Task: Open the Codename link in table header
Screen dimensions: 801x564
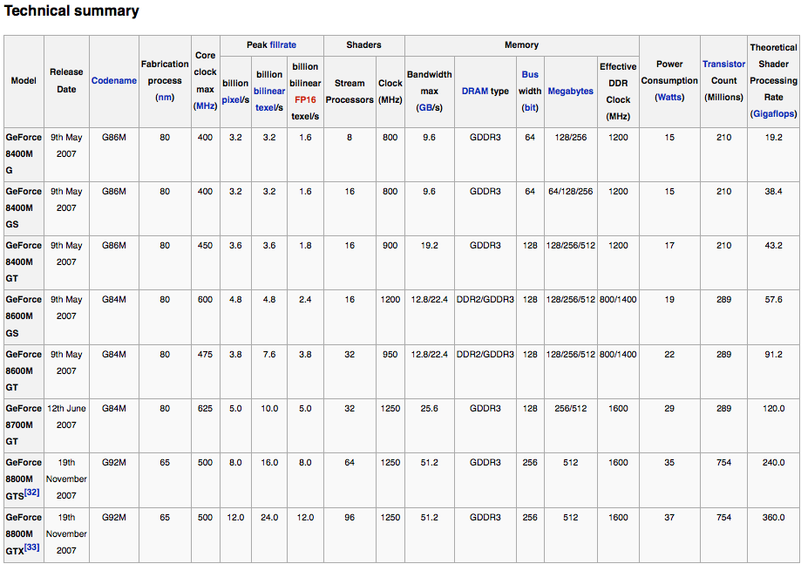Action: point(114,81)
